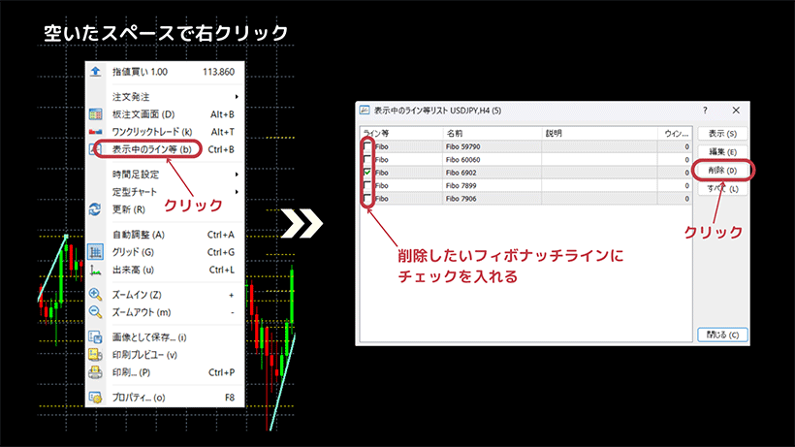
Task: Click the printer icon
Action: point(95,372)
